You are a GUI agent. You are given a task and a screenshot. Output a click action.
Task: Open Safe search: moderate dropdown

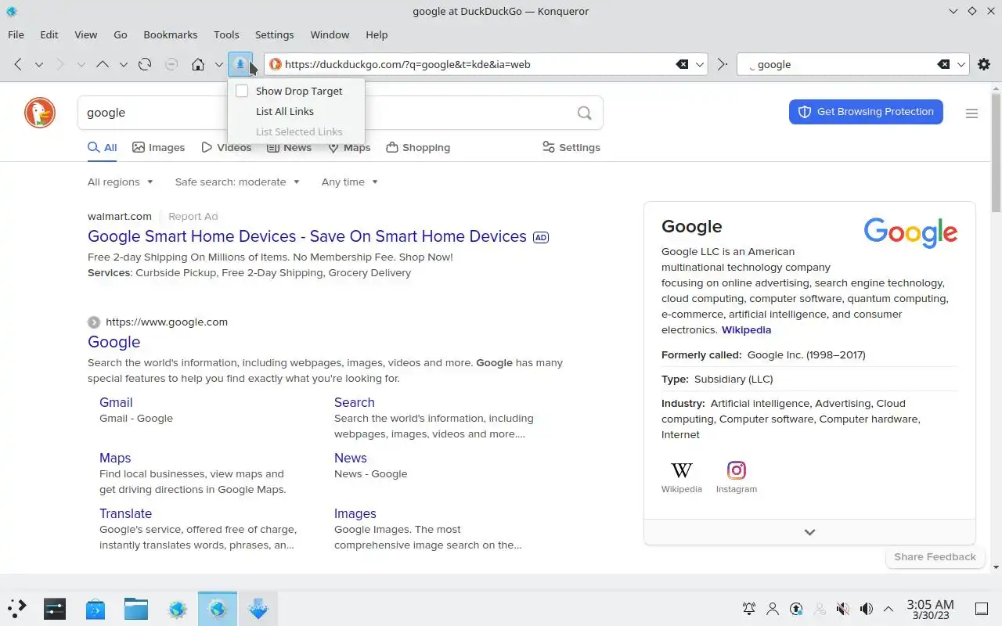tap(237, 182)
